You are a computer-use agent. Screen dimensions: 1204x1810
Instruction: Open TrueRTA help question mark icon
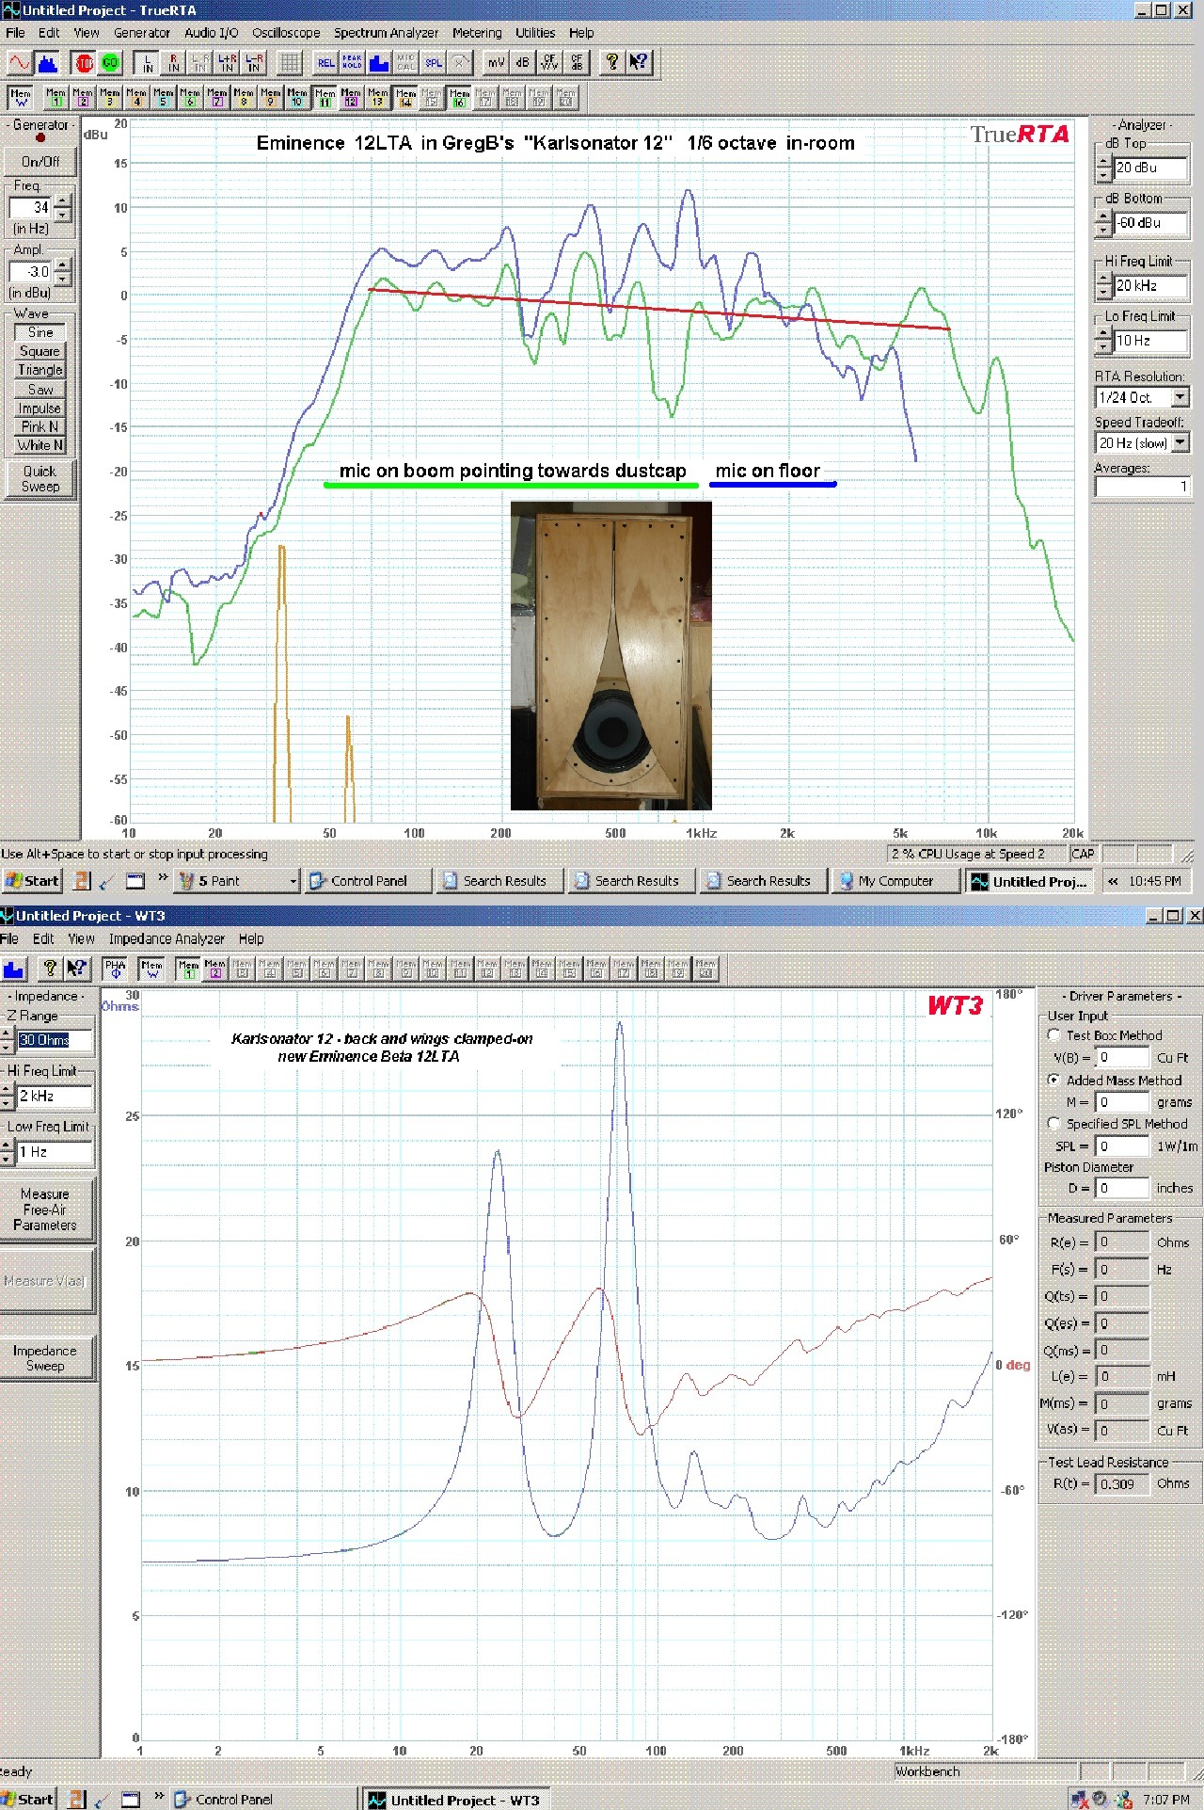[x=612, y=63]
